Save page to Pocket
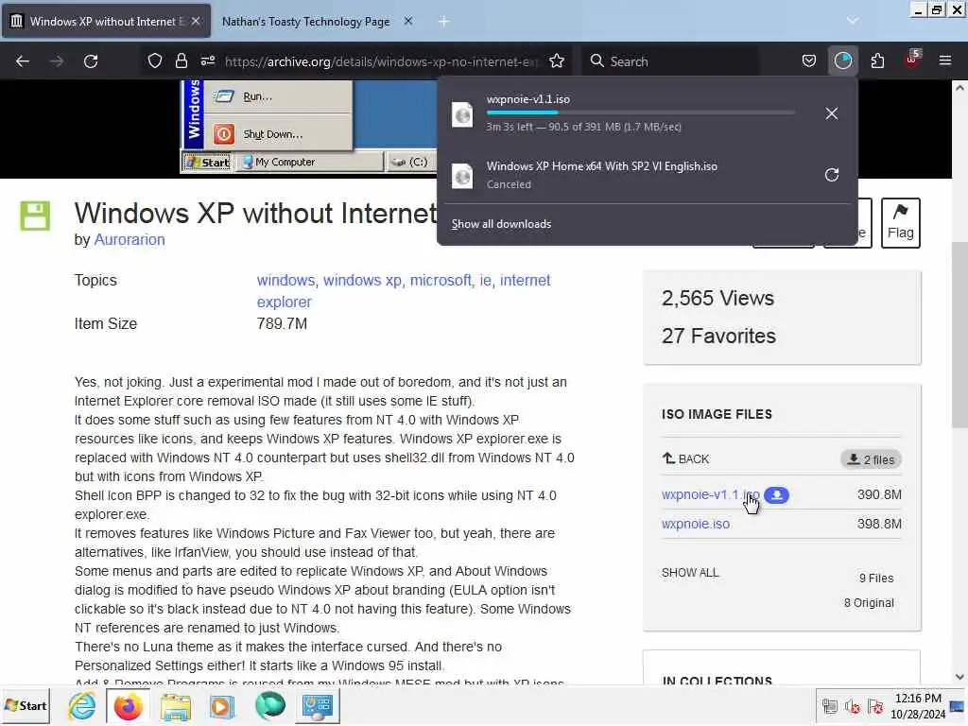The width and height of the screenshot is (968, 726). [809, 61]
